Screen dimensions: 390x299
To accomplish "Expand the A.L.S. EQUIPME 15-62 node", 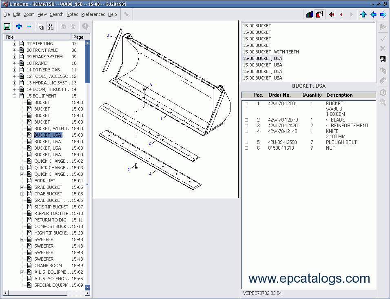I will click(22, 272).
